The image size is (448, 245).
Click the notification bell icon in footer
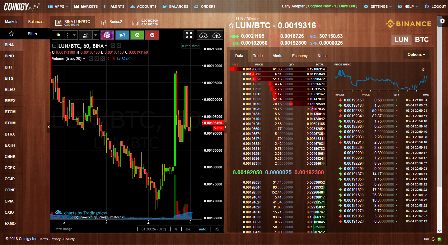coord(433,239)
